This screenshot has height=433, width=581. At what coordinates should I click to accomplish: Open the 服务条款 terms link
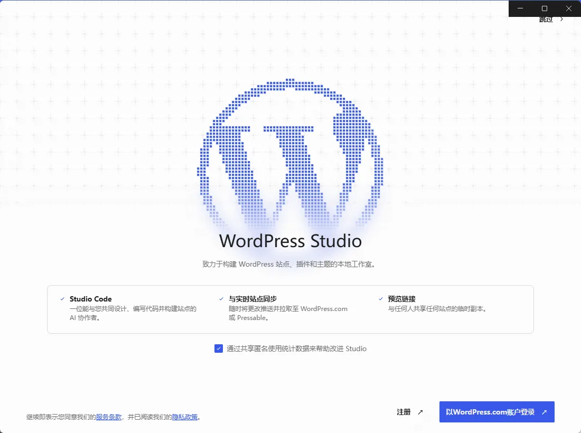pyautogui.click(x=109, y=417)
